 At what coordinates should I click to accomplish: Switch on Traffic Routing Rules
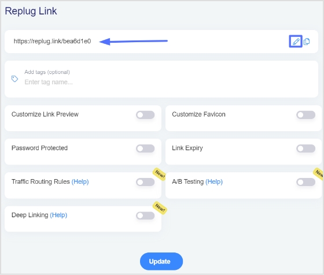[x=145, y=182]
